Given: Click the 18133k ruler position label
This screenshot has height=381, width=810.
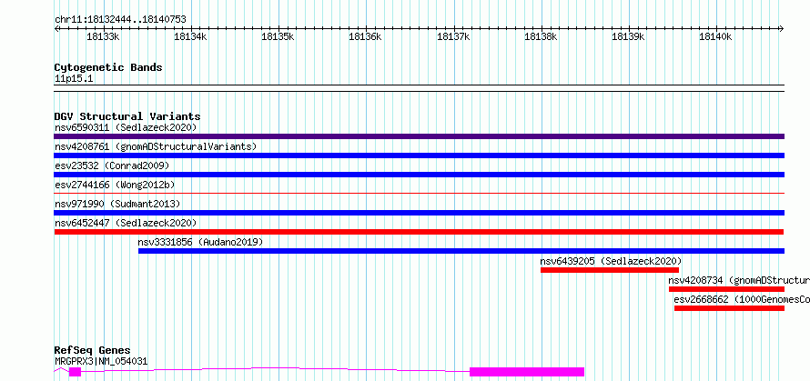Looking at the screenshot, I should (x=104, y=36).
